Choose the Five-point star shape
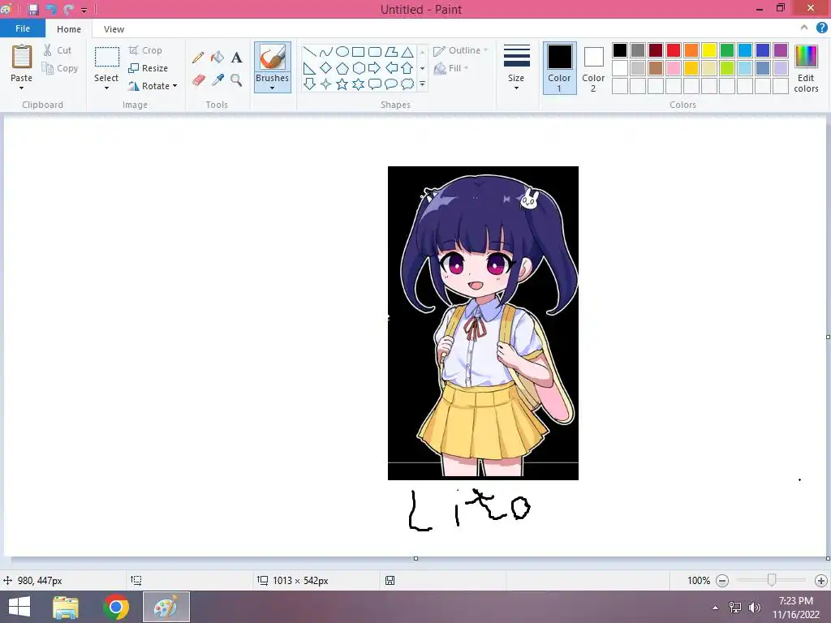Image resolution: width=831 pixels, height=623 pixels. pos(342,84)
